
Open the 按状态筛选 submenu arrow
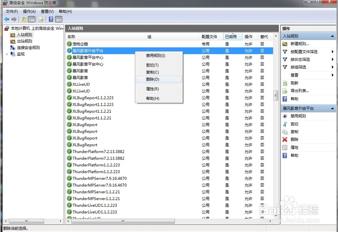tap(333, 59)
